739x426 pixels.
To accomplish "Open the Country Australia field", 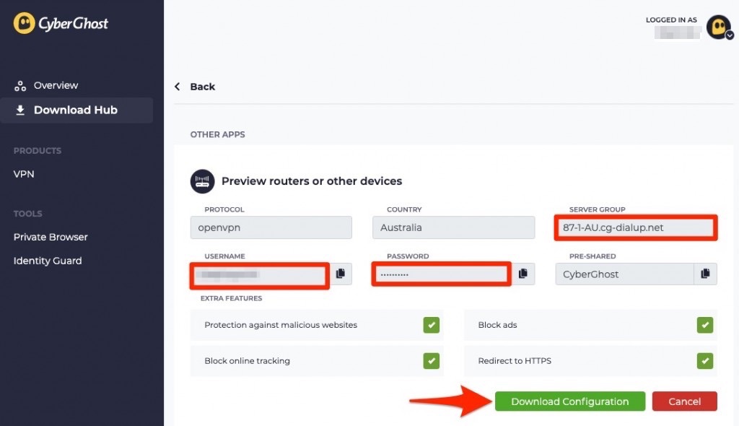I will (x=453, y=227).
